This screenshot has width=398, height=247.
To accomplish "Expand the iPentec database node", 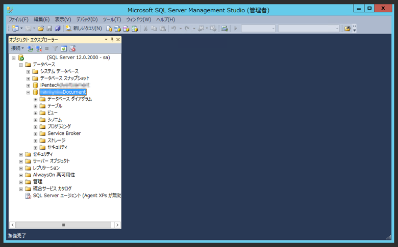I will 28,86.
